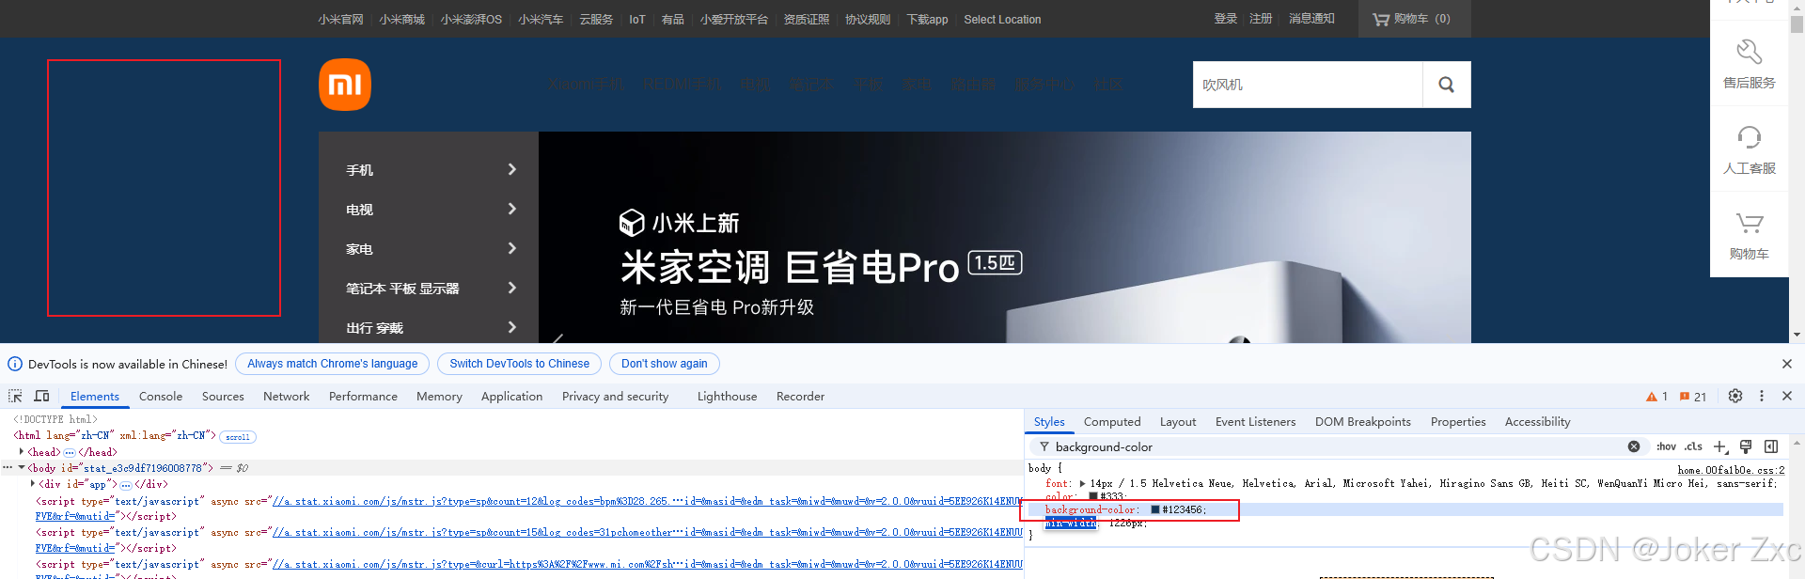Open the 购物车 cart in top bar
The width and height of the screenshot is (1805, 579).
(x=1414, y=19)
